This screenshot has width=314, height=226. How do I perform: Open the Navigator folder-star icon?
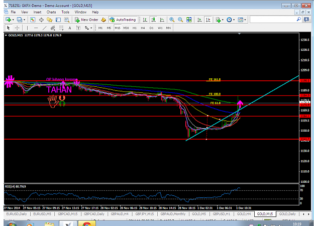(49, 20)
